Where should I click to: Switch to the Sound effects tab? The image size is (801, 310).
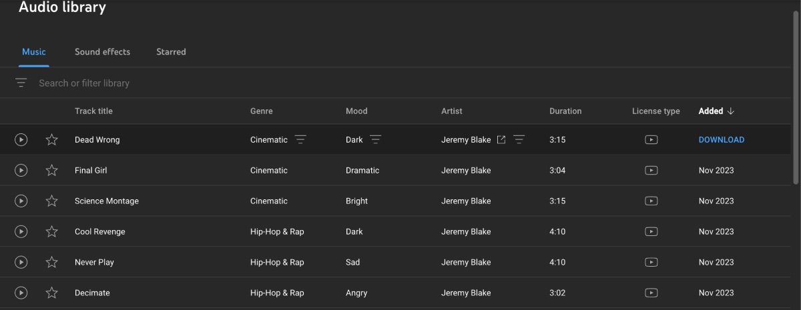(x=102, y=52)
